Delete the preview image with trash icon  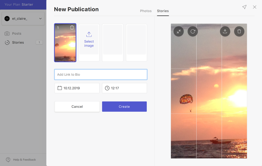tap(239, 31)
